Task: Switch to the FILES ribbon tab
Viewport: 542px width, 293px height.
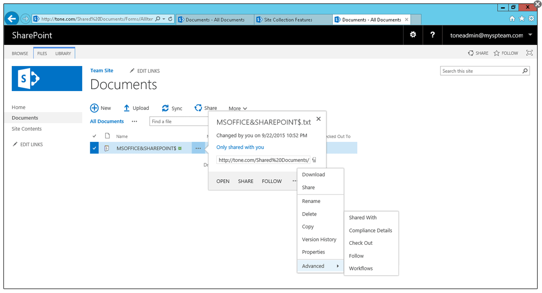Action: [x=42, y=54]
